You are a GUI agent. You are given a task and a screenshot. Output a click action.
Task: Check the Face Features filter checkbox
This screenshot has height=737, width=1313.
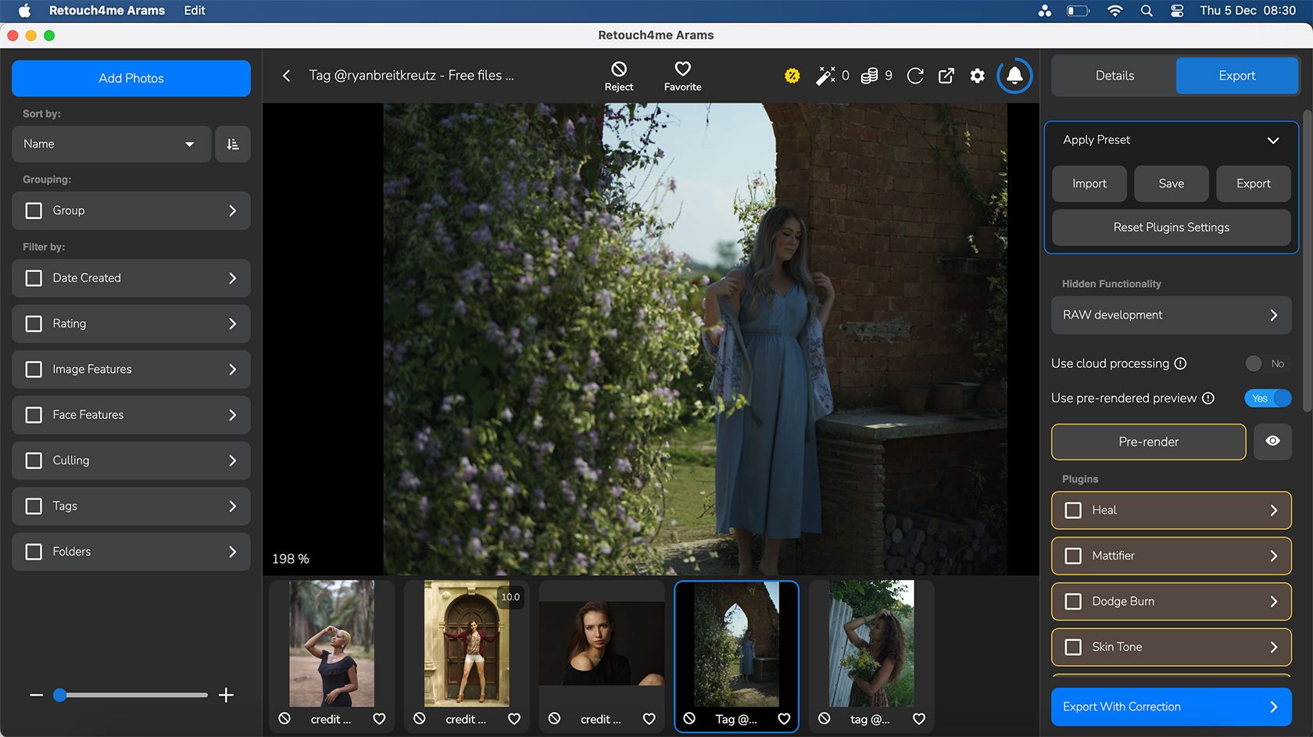click(x=34, y=415)
